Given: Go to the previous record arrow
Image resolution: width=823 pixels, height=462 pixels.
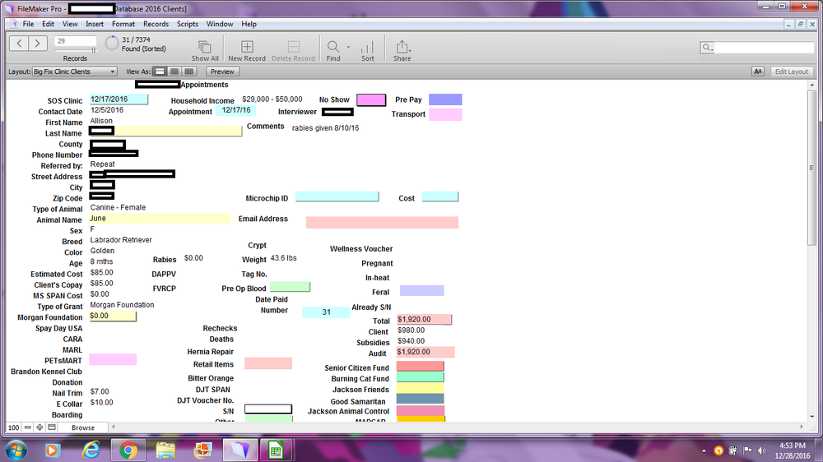Looking at the screenshot, I should click(x=18, y=43).
